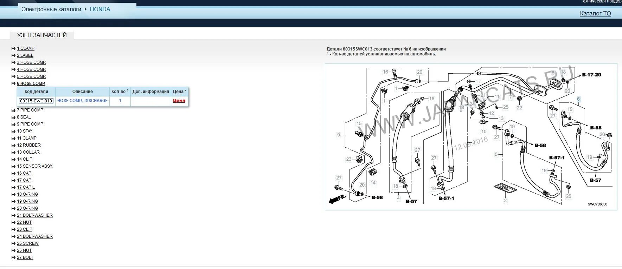622x269 pixels.
Task: Click the Электронные каталоги breadcrumb link
Action: (51, 9)
